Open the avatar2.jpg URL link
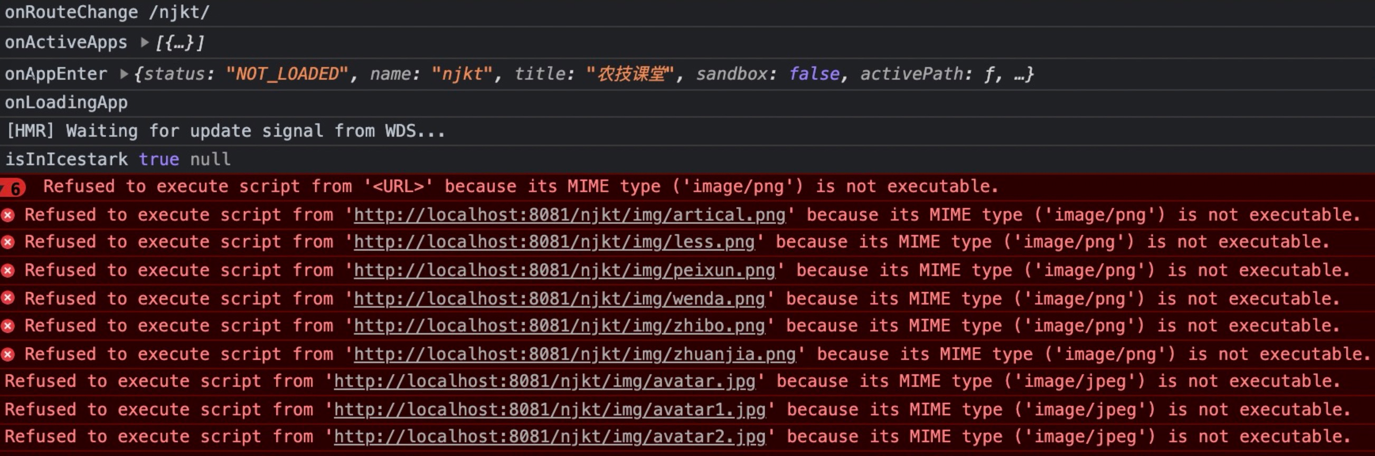 [550, 437]
